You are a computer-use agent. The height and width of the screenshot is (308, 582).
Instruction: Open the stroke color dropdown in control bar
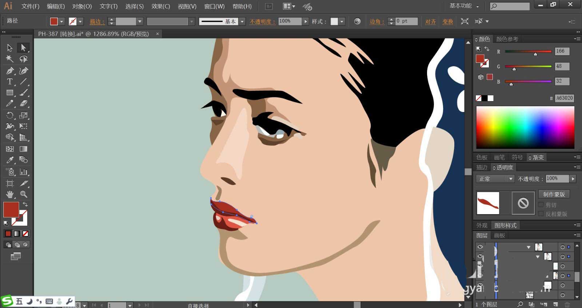pyautogui.click(x=80, y=21)
